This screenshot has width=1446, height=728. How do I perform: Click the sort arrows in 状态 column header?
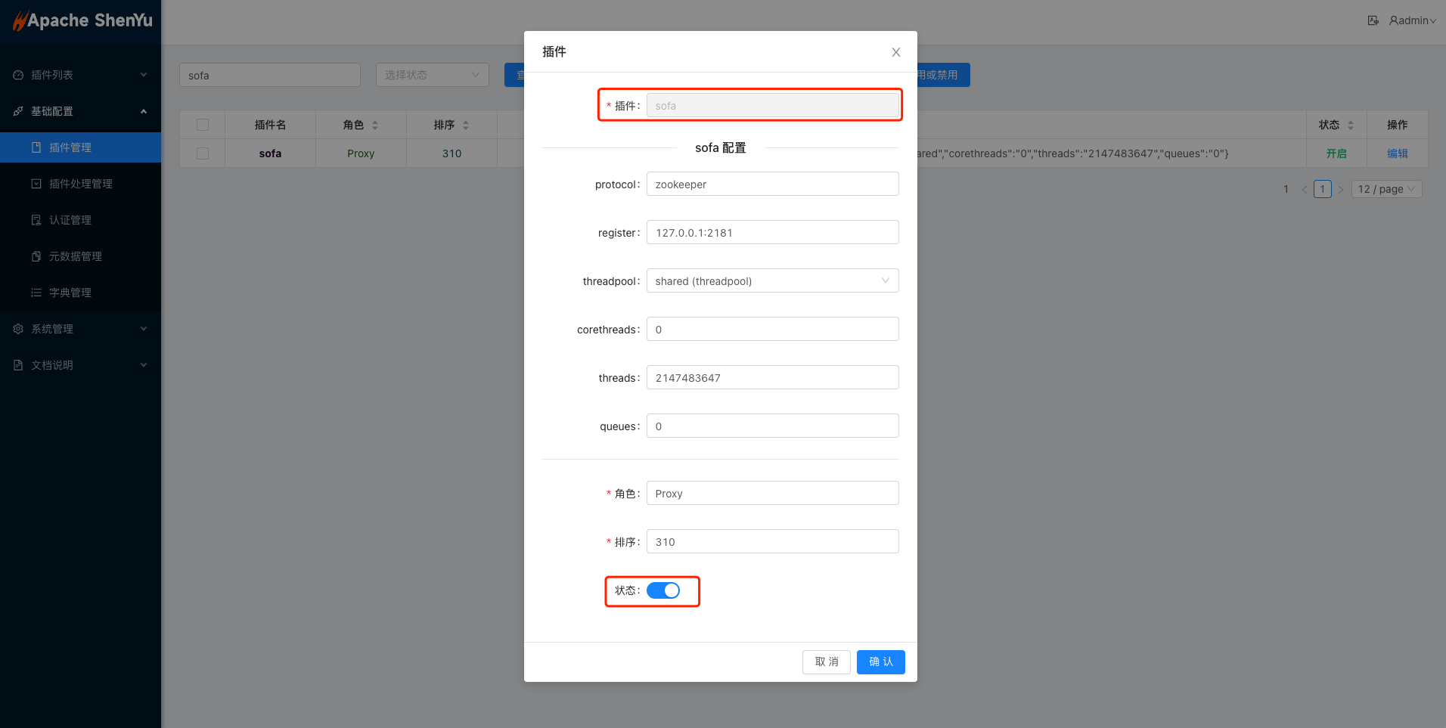(x=1351, y=125)
